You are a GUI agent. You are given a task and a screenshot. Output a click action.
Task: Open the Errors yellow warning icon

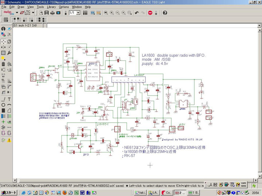9,140
